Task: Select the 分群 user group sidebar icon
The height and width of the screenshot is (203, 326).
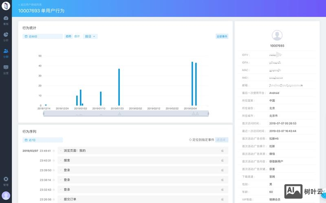Action: (6, 52)
